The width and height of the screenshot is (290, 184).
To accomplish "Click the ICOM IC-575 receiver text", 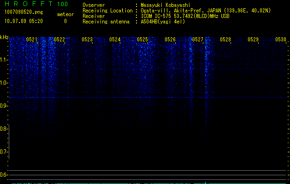I will pyautogui.click(x=185, y=16).
